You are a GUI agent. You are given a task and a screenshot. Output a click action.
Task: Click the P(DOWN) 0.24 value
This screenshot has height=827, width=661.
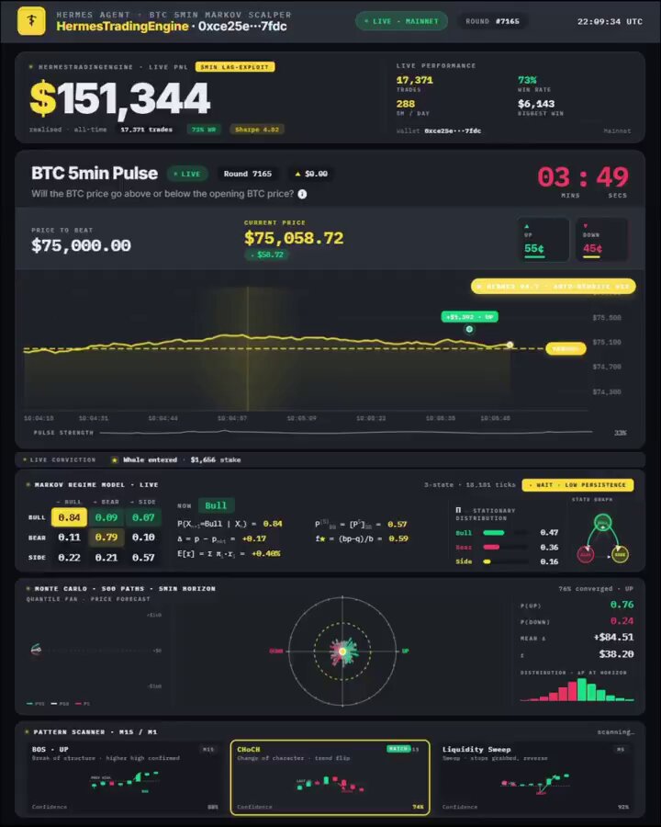622,621
